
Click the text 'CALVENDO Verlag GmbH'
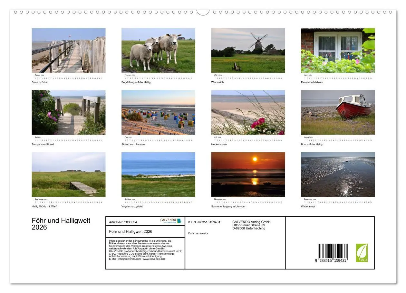coord(252,222)
